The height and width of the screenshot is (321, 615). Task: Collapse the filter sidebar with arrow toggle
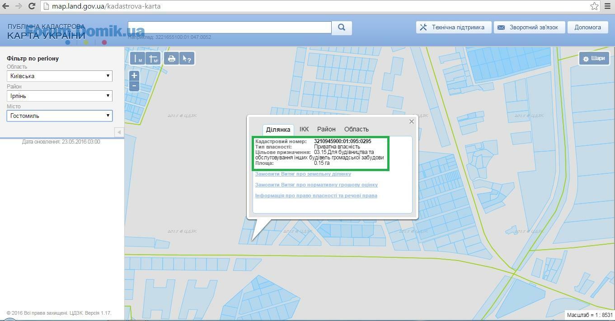point(119,132)
